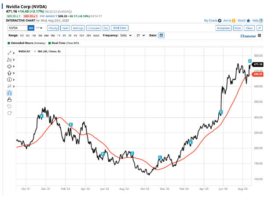The image size is (268, 203).
Task: Click the latest earnings marker at Aug '23
Action: 250,61
